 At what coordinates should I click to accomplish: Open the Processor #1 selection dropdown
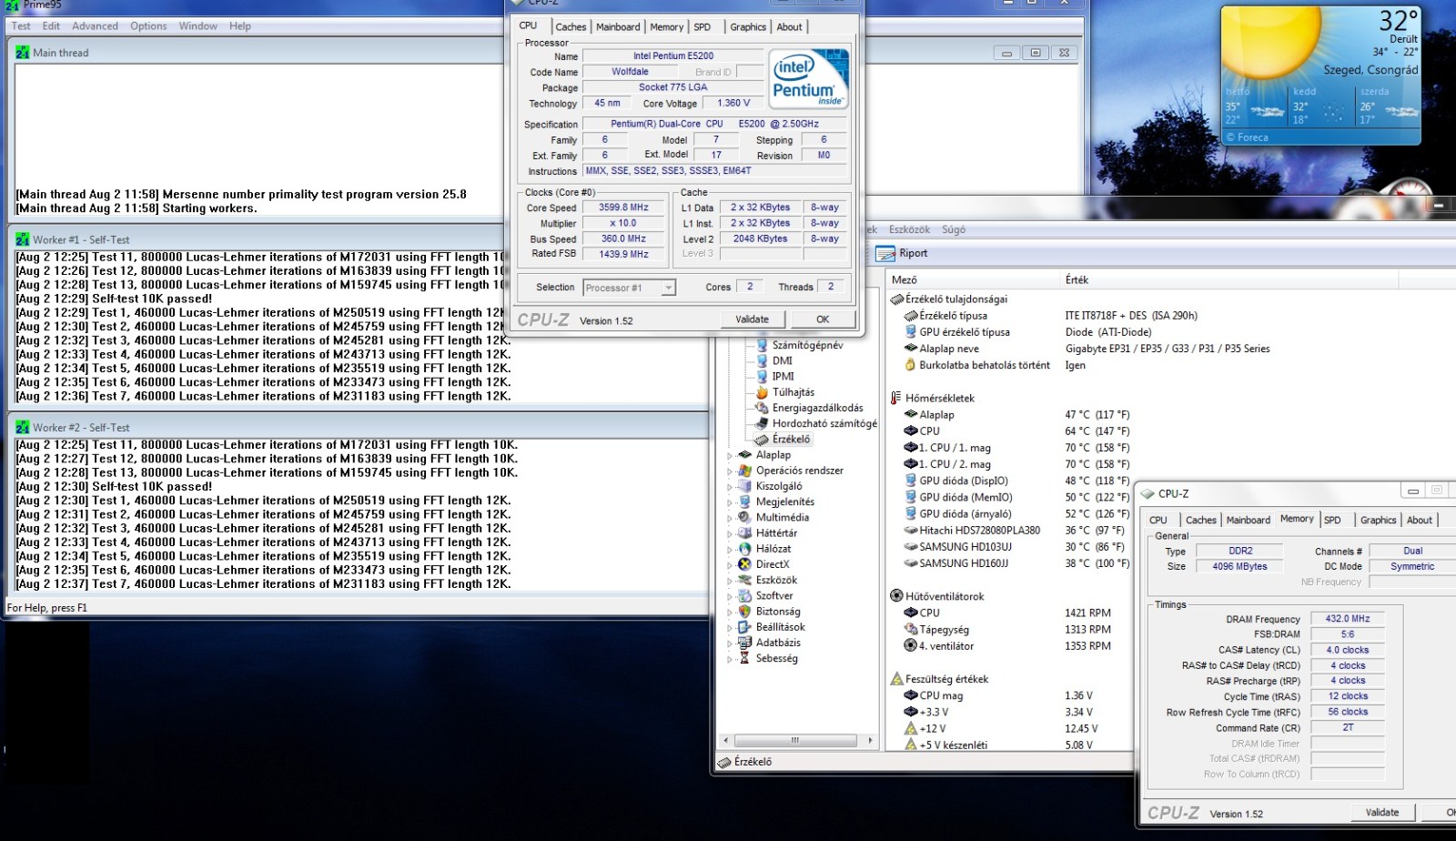pyautogui.click(x=669, y=288)
